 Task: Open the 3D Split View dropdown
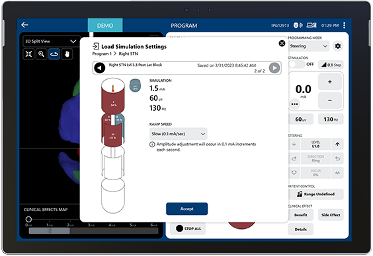click(x=52, y=42)
